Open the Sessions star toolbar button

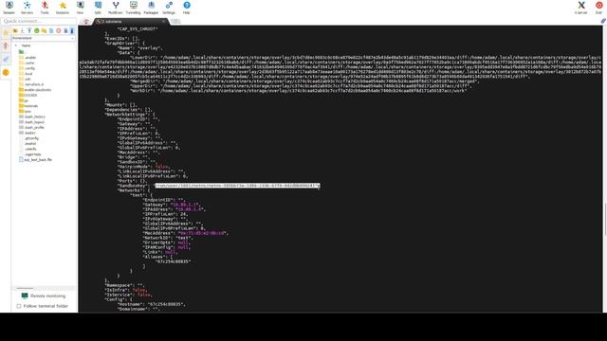click(x=63, y=8)
